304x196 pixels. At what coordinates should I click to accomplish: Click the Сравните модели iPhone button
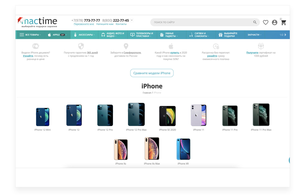152,73
